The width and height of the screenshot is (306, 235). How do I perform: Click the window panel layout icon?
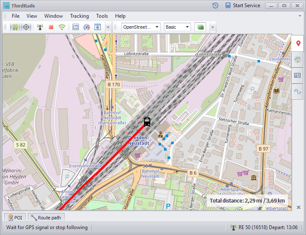[75, 27]
